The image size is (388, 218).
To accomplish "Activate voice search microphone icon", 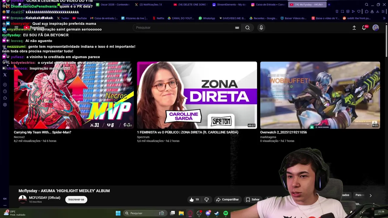I will [x=261, y=28].
